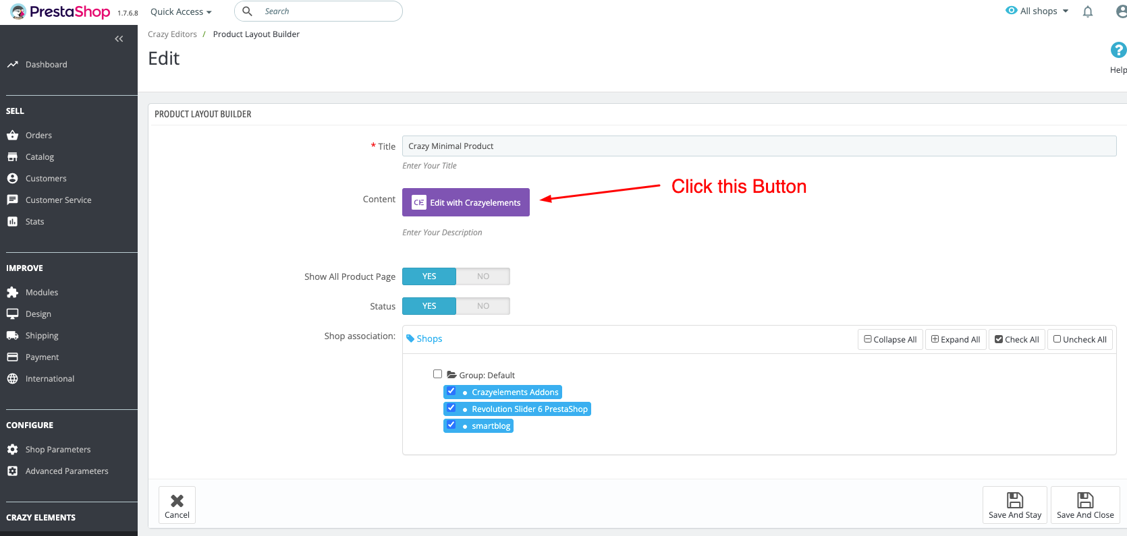Uncheck the smartblog shop checkbox
Screen dimensions: 1127x536
coord(451,425)
